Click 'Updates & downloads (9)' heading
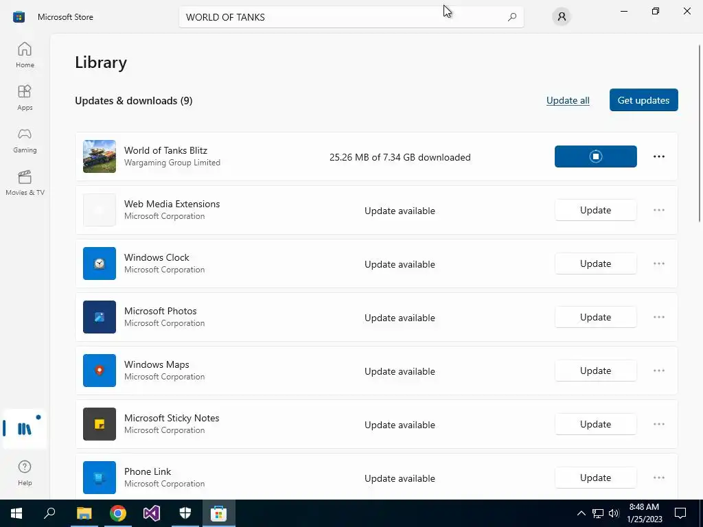 [x=134, y=101]
